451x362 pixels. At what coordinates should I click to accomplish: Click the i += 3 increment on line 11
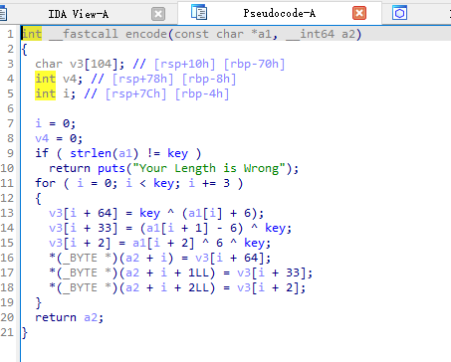click(x=209, y=183)
